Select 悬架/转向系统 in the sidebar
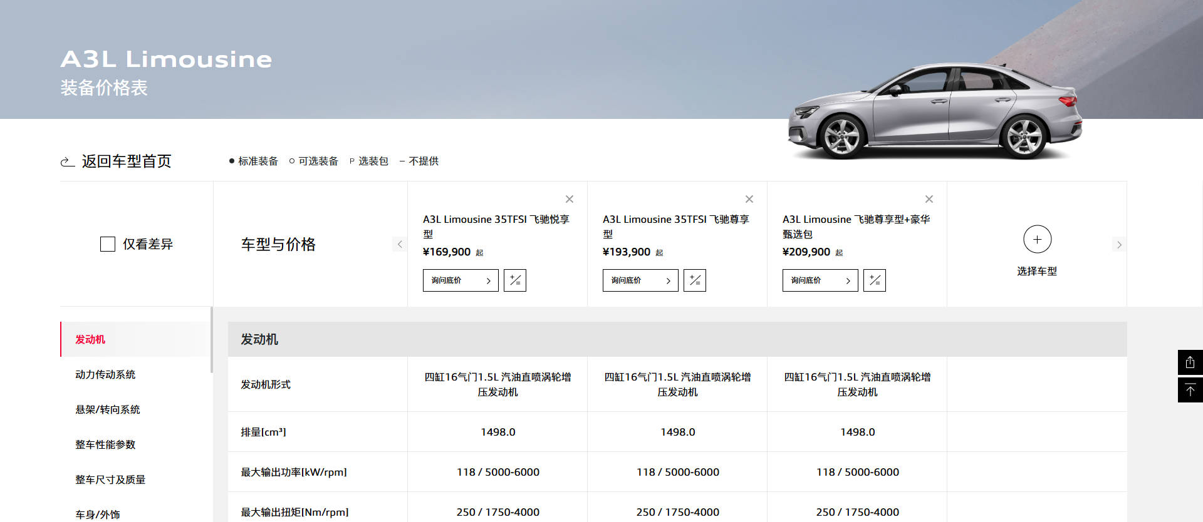This screenshot has width=1203, height=522. [x=108, y=409]
